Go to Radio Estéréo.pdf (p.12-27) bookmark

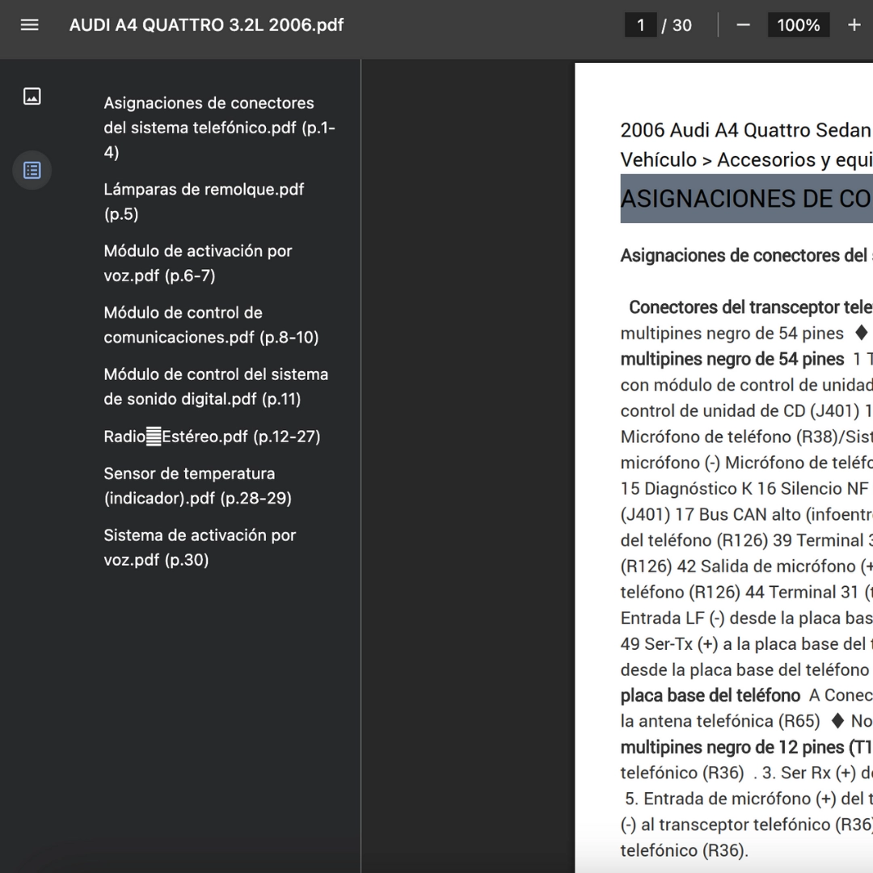[x=212, y=436]
